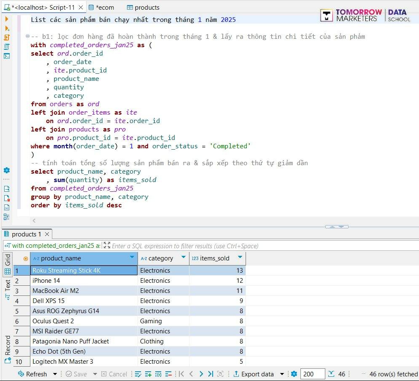Close the Script-11 tab
Image resolution: width=419 pixels, height=381 pixels.
pyautogui.click(x=81, y=8)
